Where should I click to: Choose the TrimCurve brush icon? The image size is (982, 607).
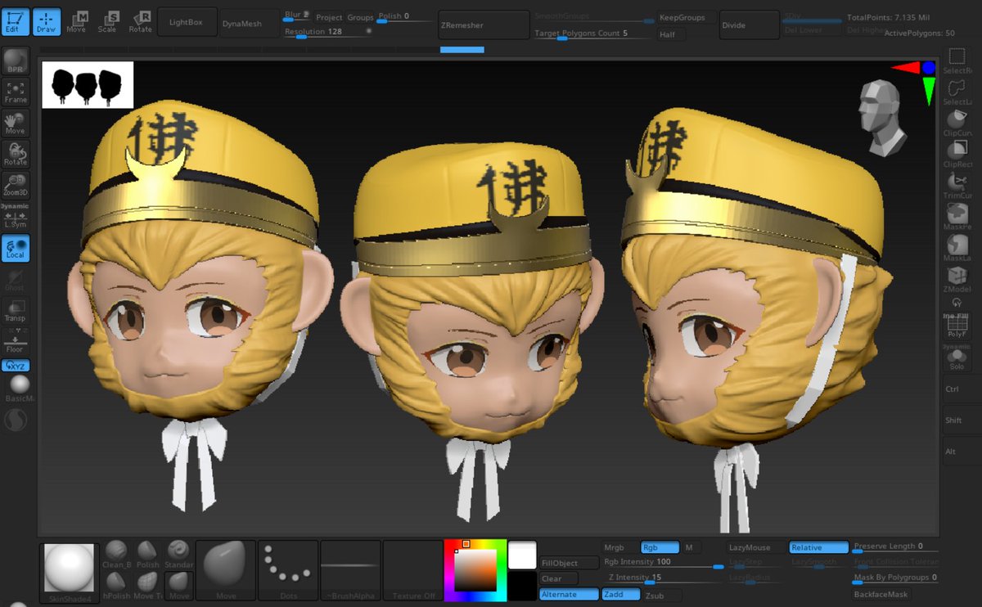(x=956, y=186)
